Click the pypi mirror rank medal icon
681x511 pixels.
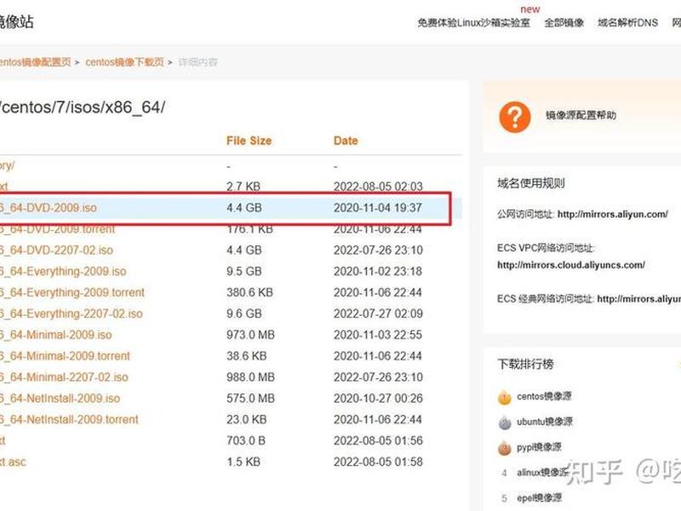505,448
